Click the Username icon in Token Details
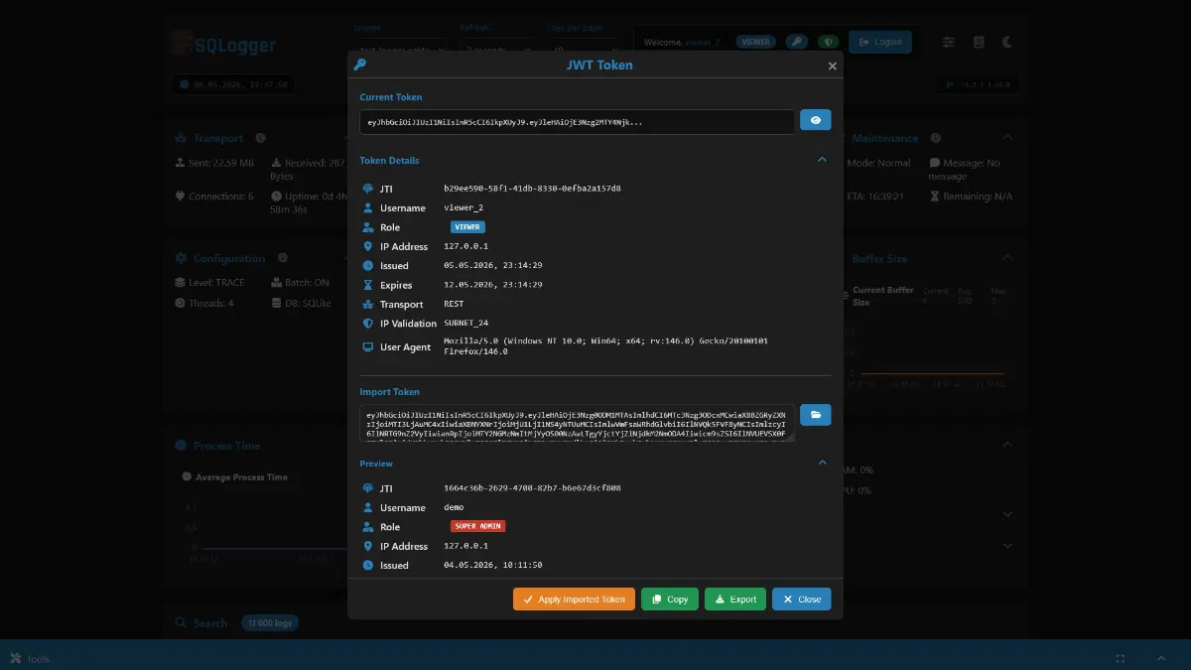 [x=368, y=208]
